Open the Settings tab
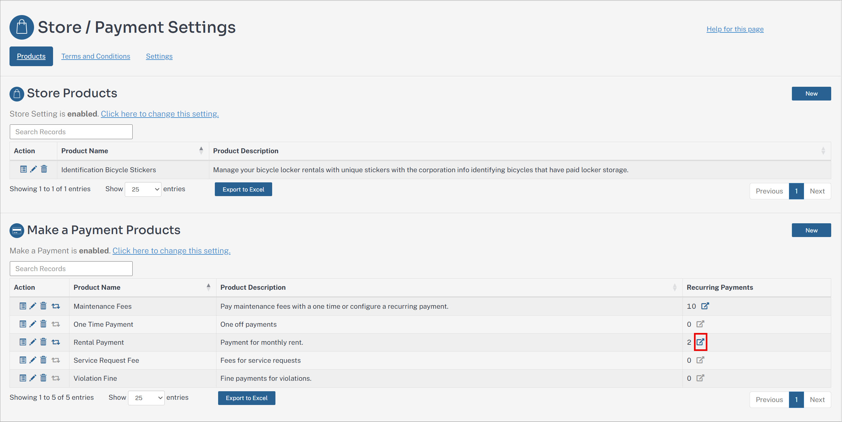 coord(159,56)
